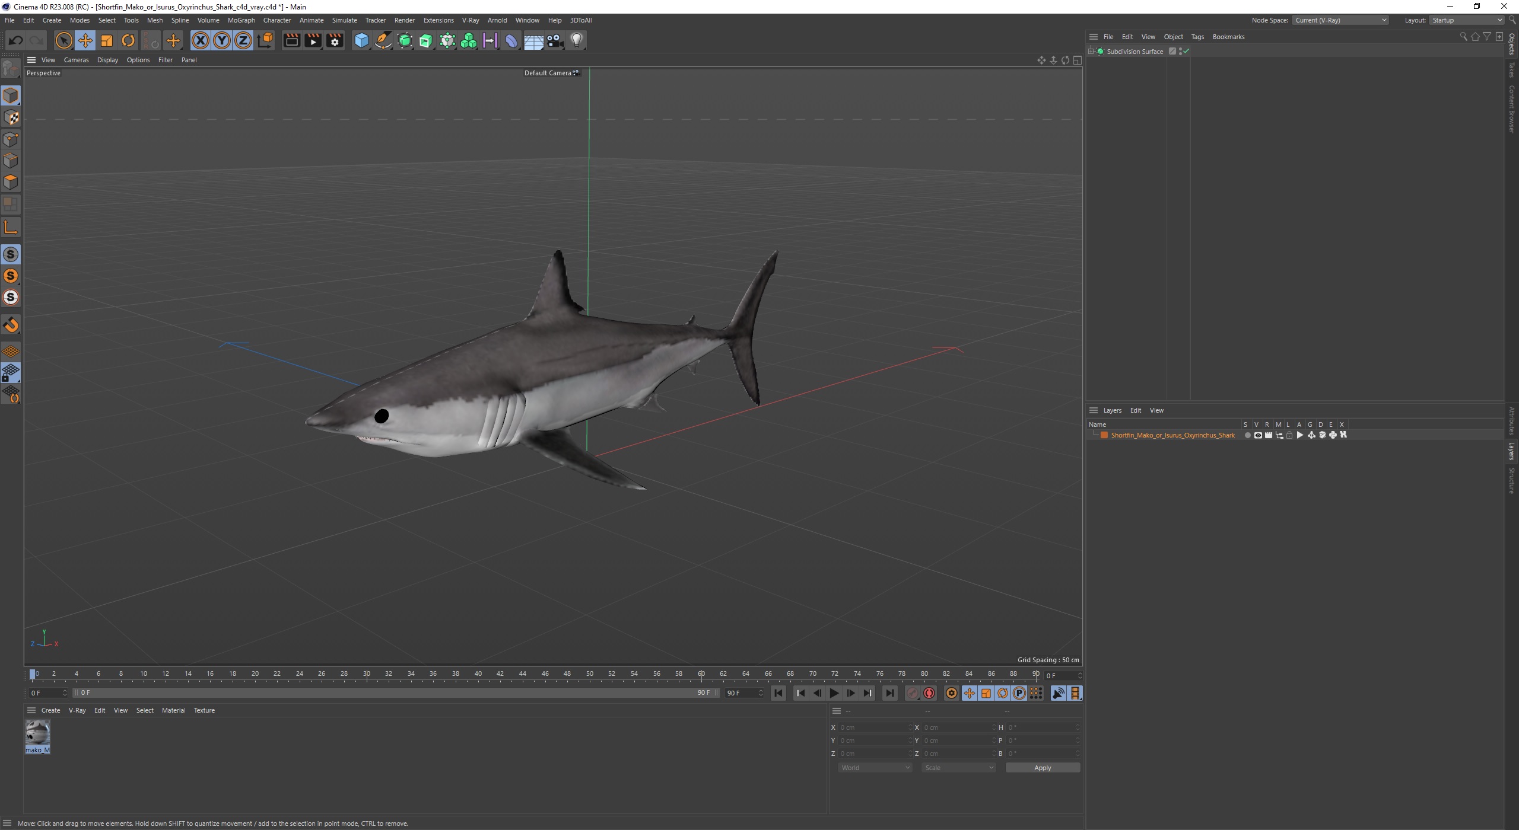Toggle visibility of Shortfin_Mako layer
Viewport: 1519px width, 830px height.
(1257, 435)
